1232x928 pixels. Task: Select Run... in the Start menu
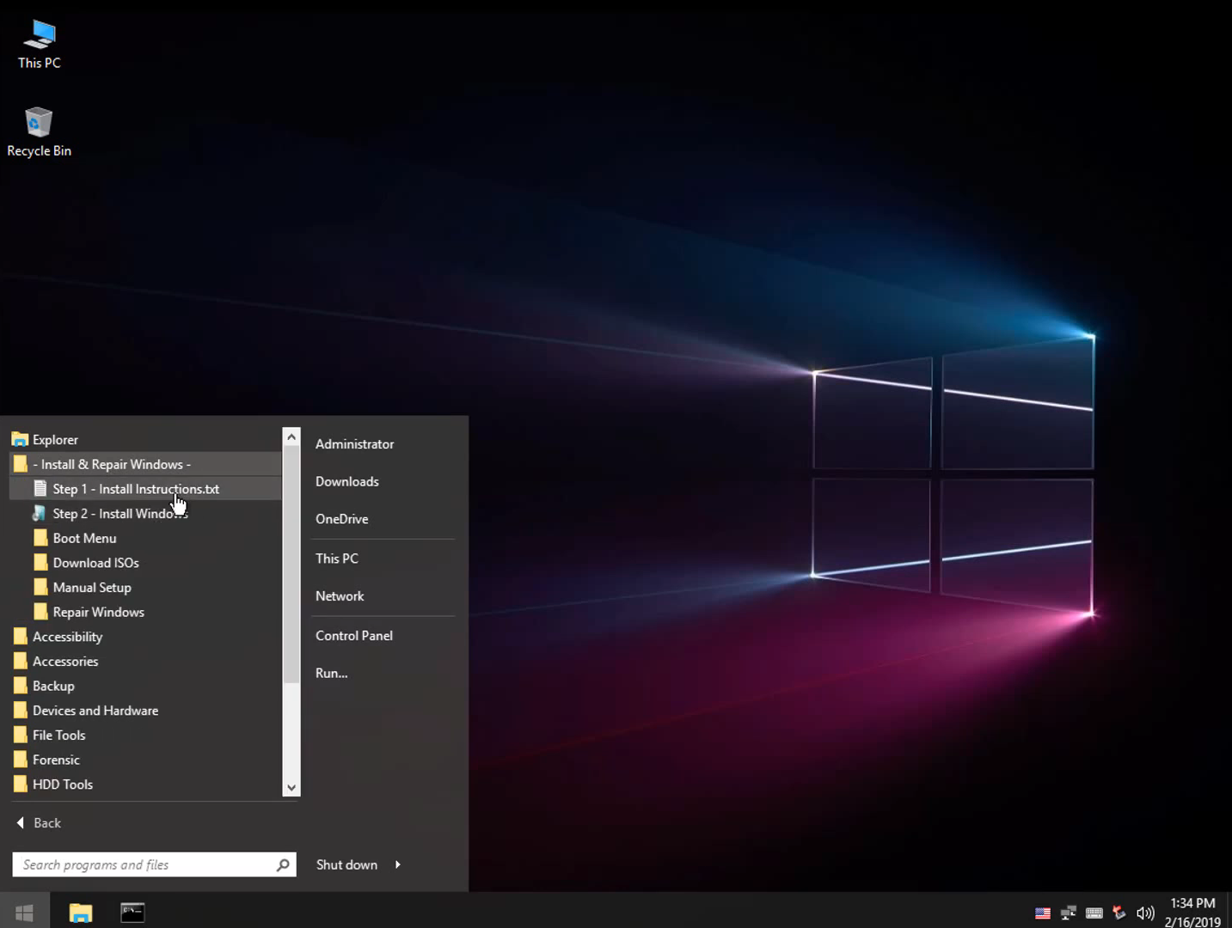[x=331, y=673]
